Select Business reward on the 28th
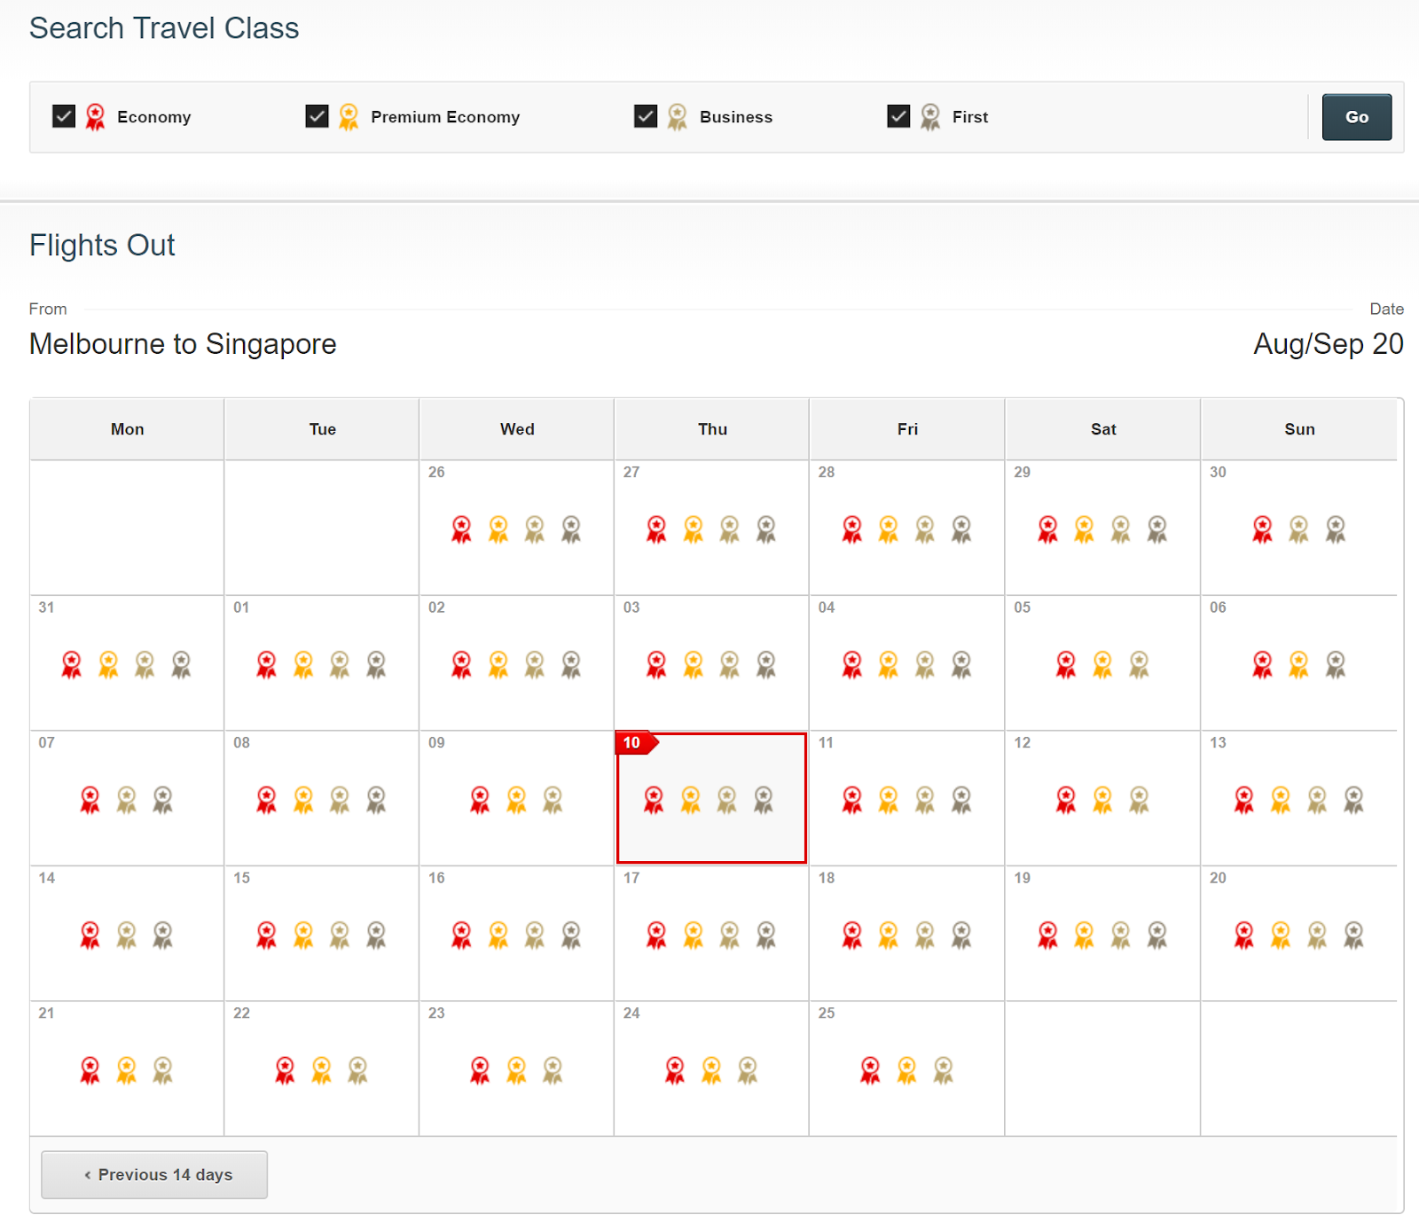 coord(925,529)
